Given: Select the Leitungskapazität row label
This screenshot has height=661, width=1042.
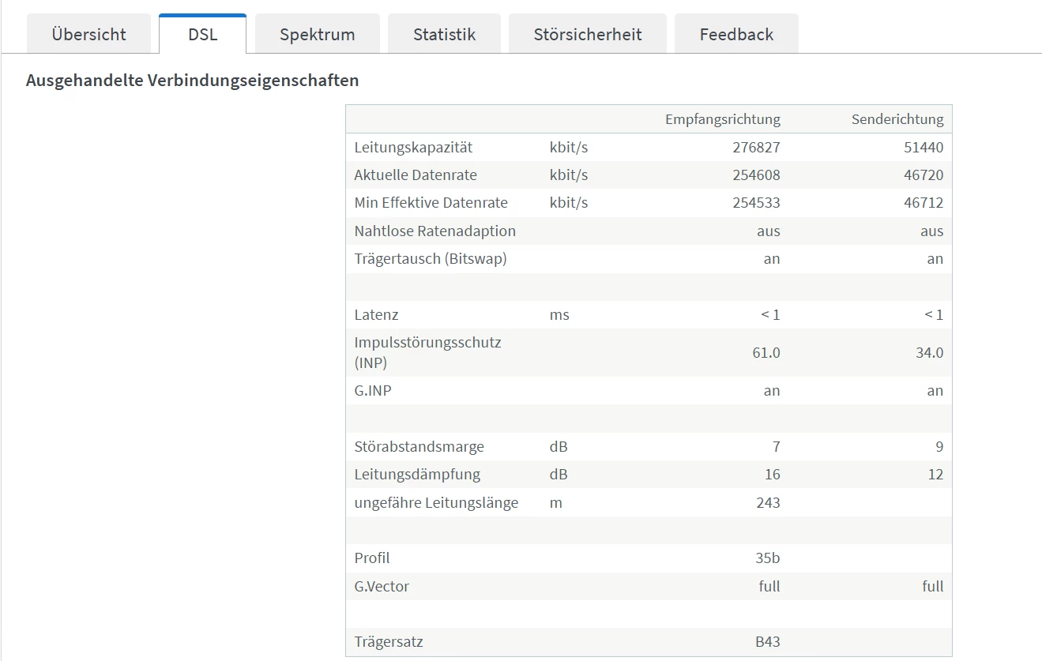Looking at the screenshot, I should pos(413,148).
